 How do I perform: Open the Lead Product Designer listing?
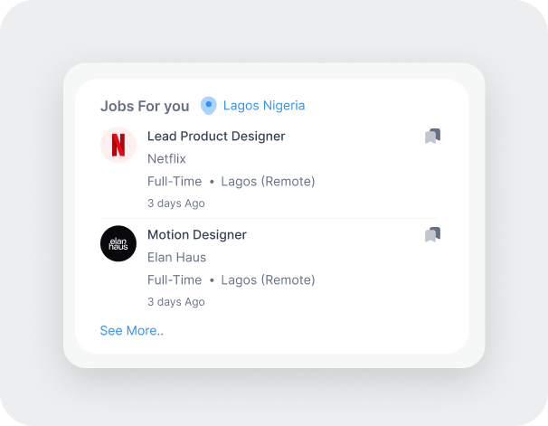click(x=216, y=137)
